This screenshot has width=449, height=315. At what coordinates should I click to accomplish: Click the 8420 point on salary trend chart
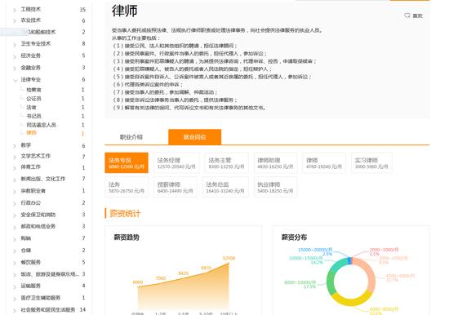[183, 277]
